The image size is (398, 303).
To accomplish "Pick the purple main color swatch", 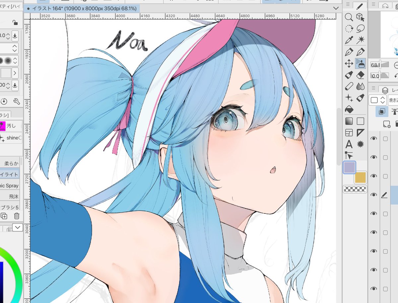I will point(349,168).
